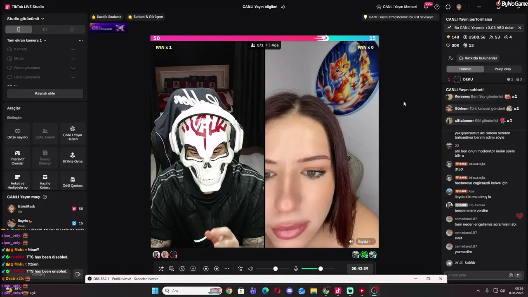
Task: Adjust the speaker volume slider
Action: pyautogui.click(x=272, y=269)
